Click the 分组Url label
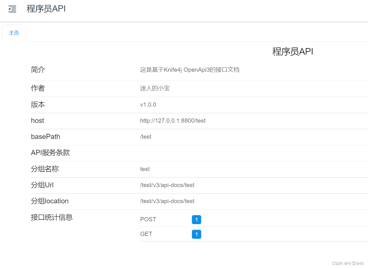Image resolution: width=368 pixels, height=268 pixels. coord(42,185)
